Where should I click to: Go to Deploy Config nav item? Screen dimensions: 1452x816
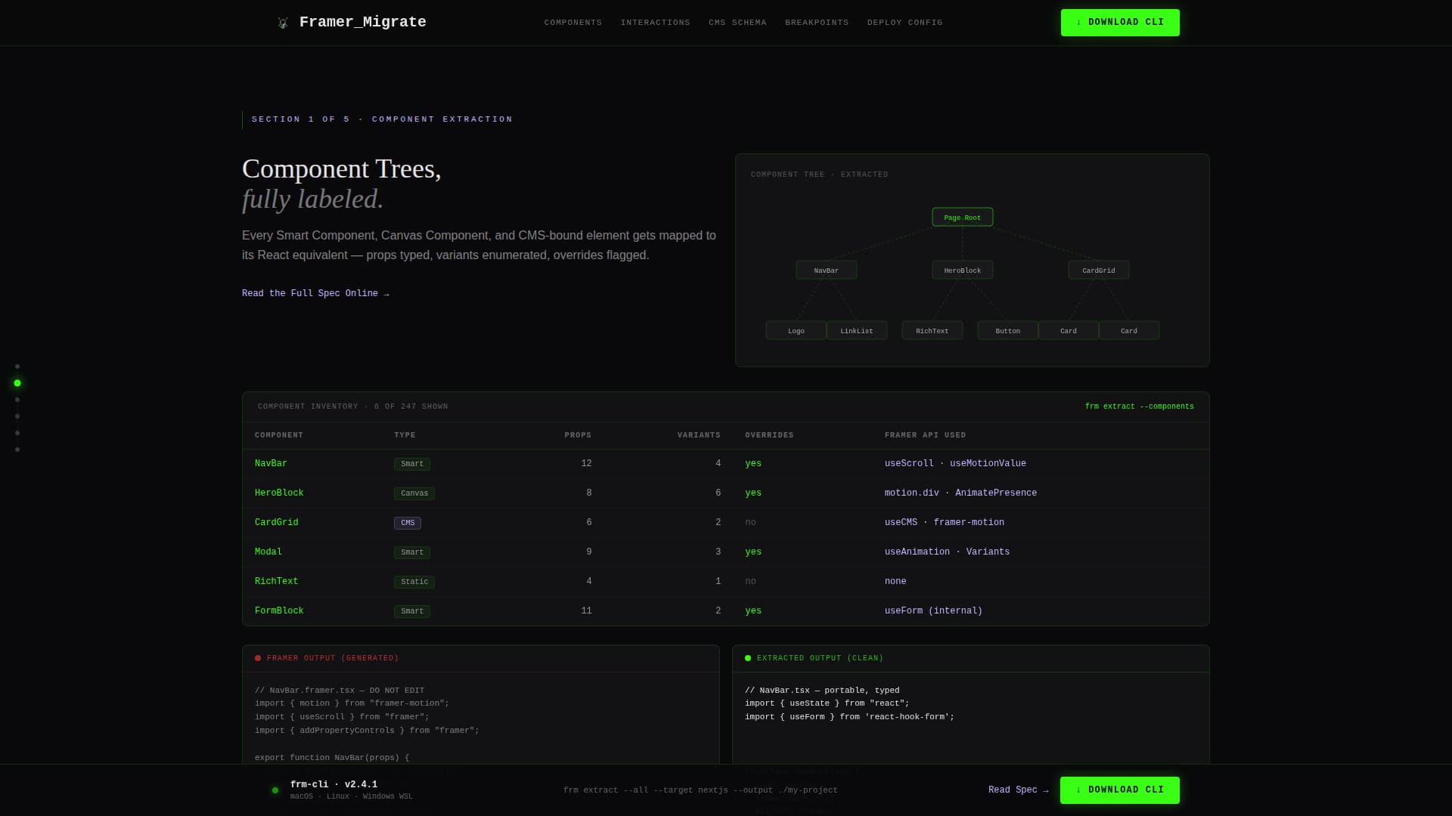904,23
